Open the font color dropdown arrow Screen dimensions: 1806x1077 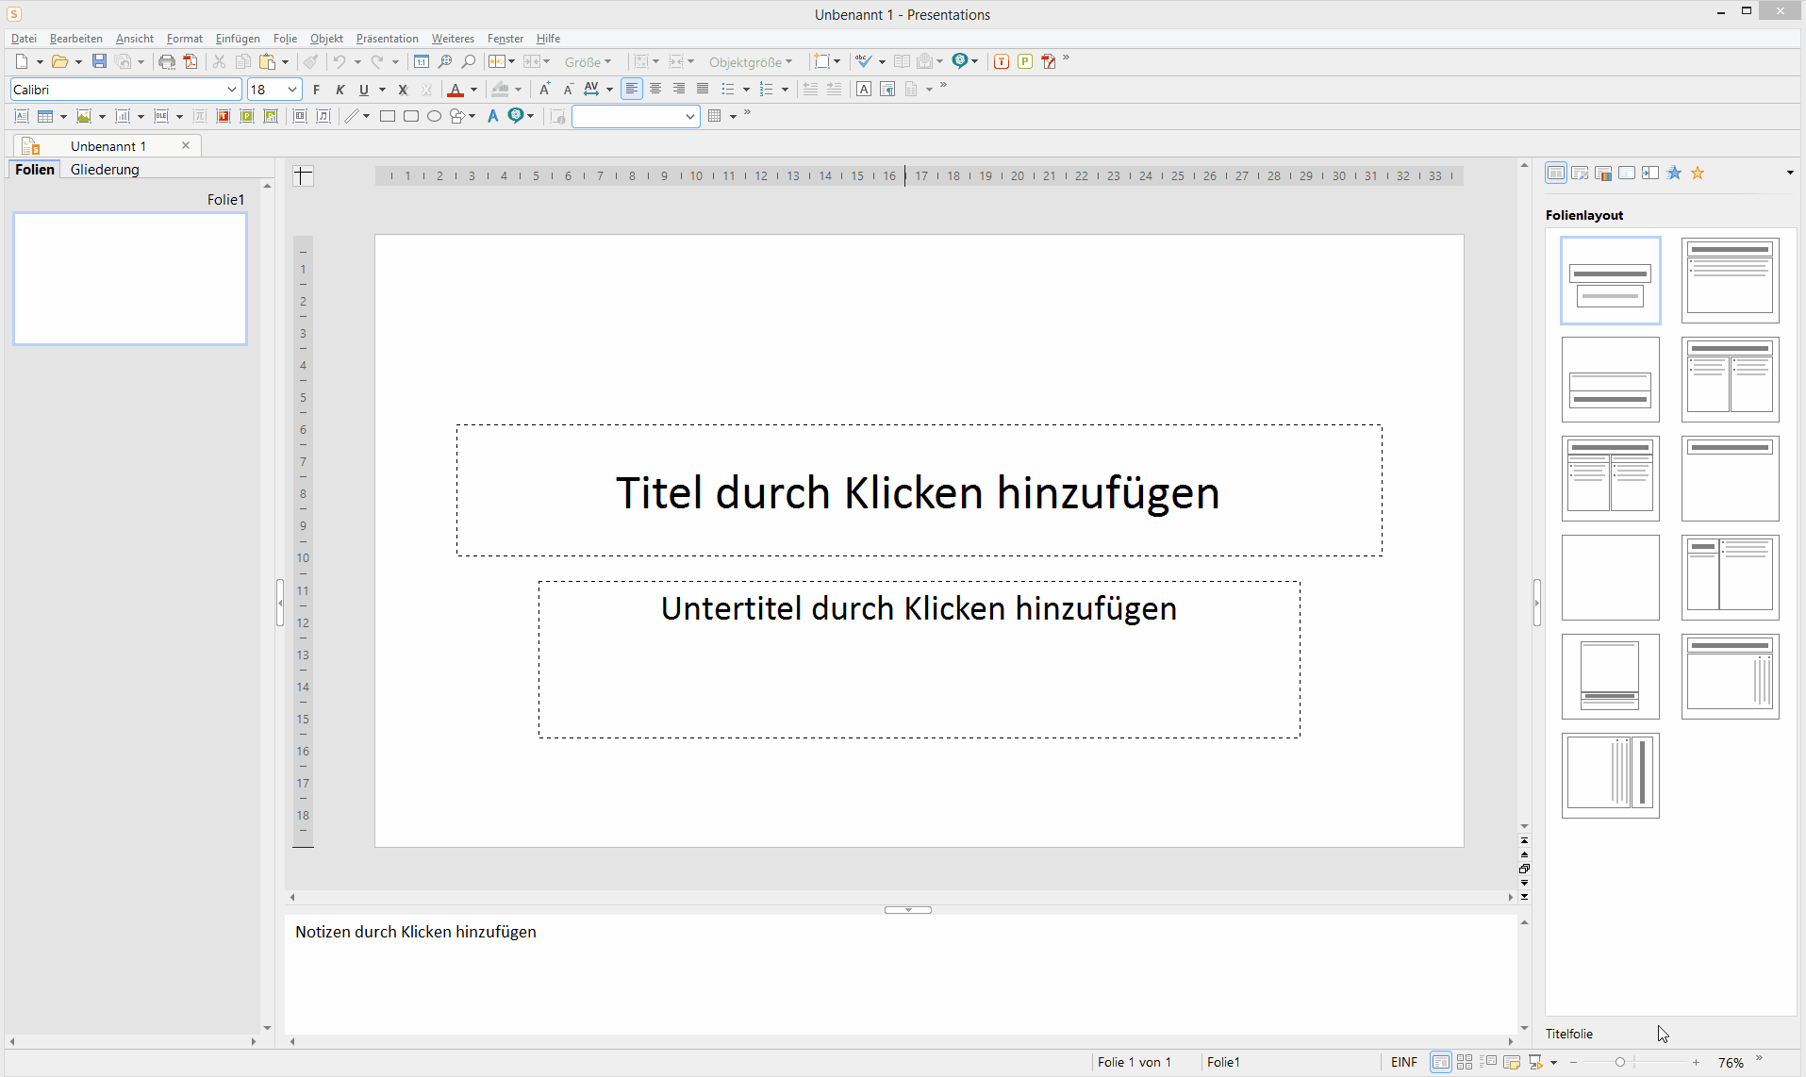pos(473,90)
